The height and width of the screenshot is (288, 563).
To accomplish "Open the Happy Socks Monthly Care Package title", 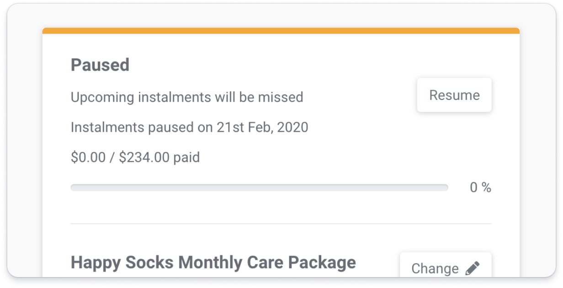I will tap(213, 262).
